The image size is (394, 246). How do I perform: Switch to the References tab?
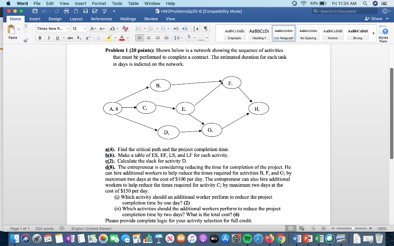(x=102, y=19)
